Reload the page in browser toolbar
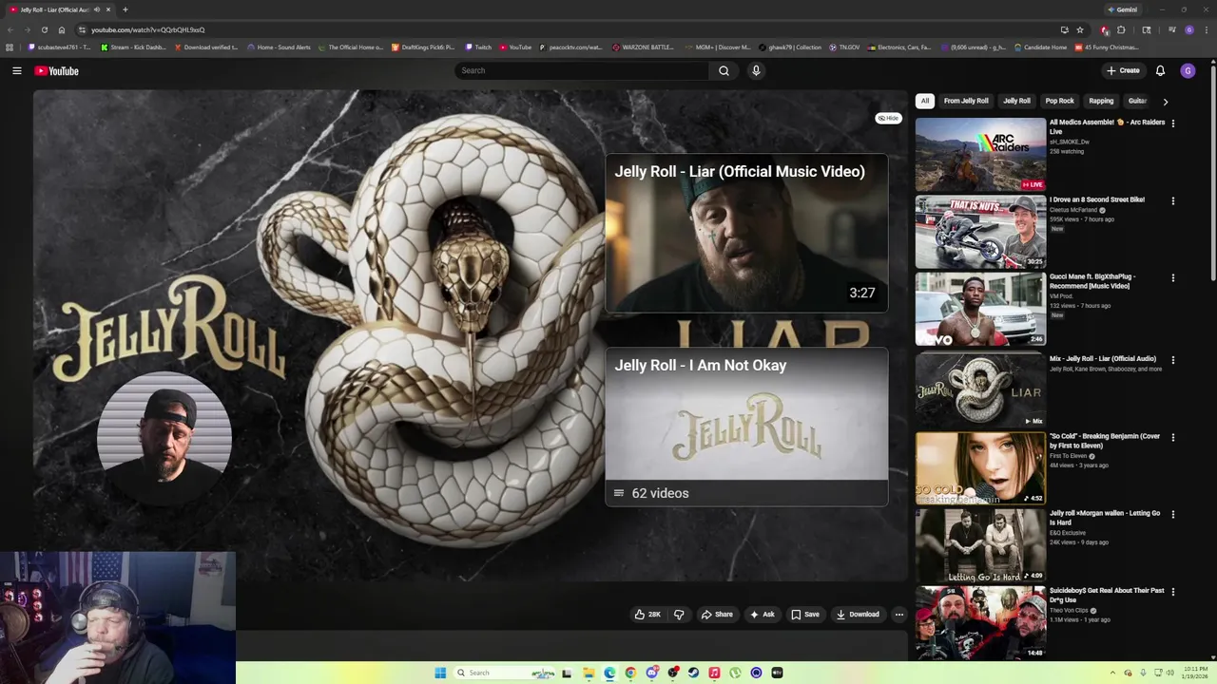Screen dimensions: 1217x684 [44, 29]
